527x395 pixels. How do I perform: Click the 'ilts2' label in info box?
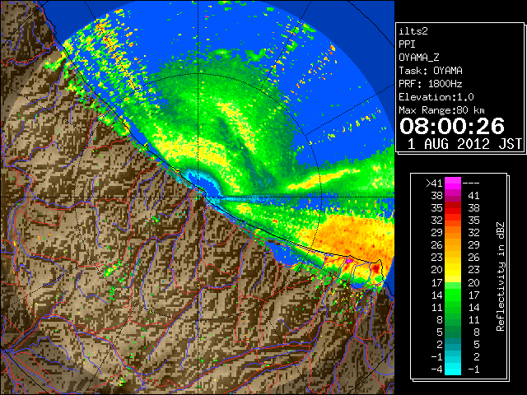pyautogui.click(x=413, y=31)
